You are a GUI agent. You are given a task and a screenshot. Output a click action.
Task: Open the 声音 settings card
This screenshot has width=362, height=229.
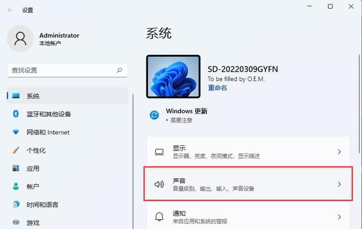(248, 184)
